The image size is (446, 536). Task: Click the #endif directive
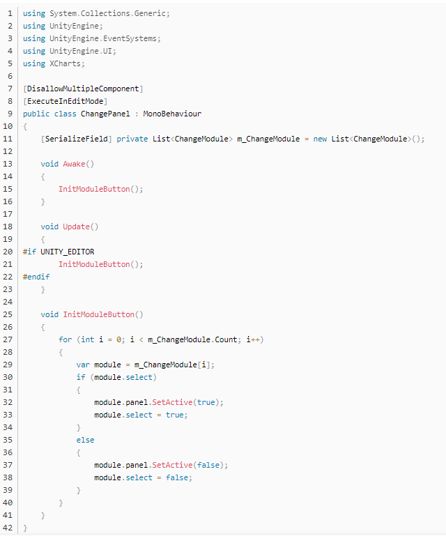(36, 277)
